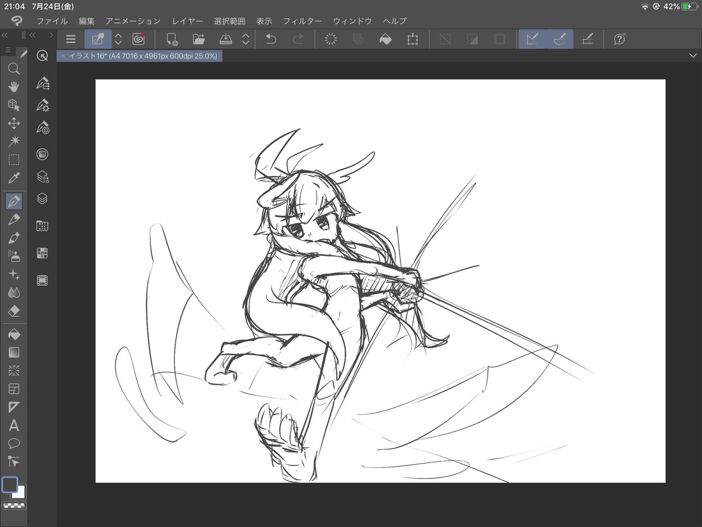The height and width of the screenshot is (527, 702).
Task: Save the document via command bar
Action: pyautogui.click(x=226, y=39)
